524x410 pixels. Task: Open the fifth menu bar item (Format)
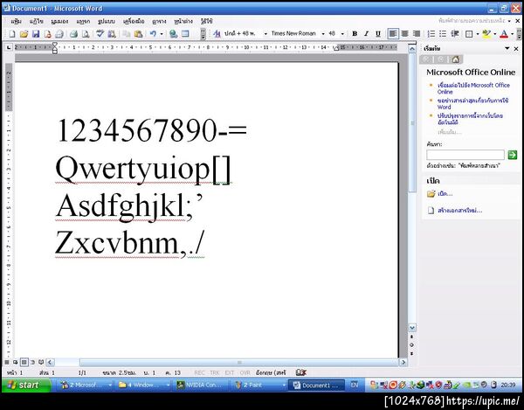107,21
